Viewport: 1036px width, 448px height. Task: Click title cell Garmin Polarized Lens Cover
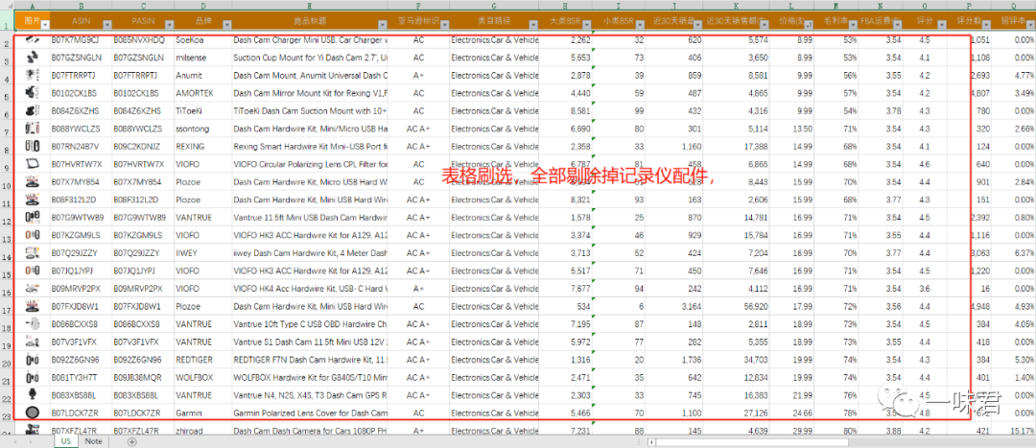click(x=310, y=413)
